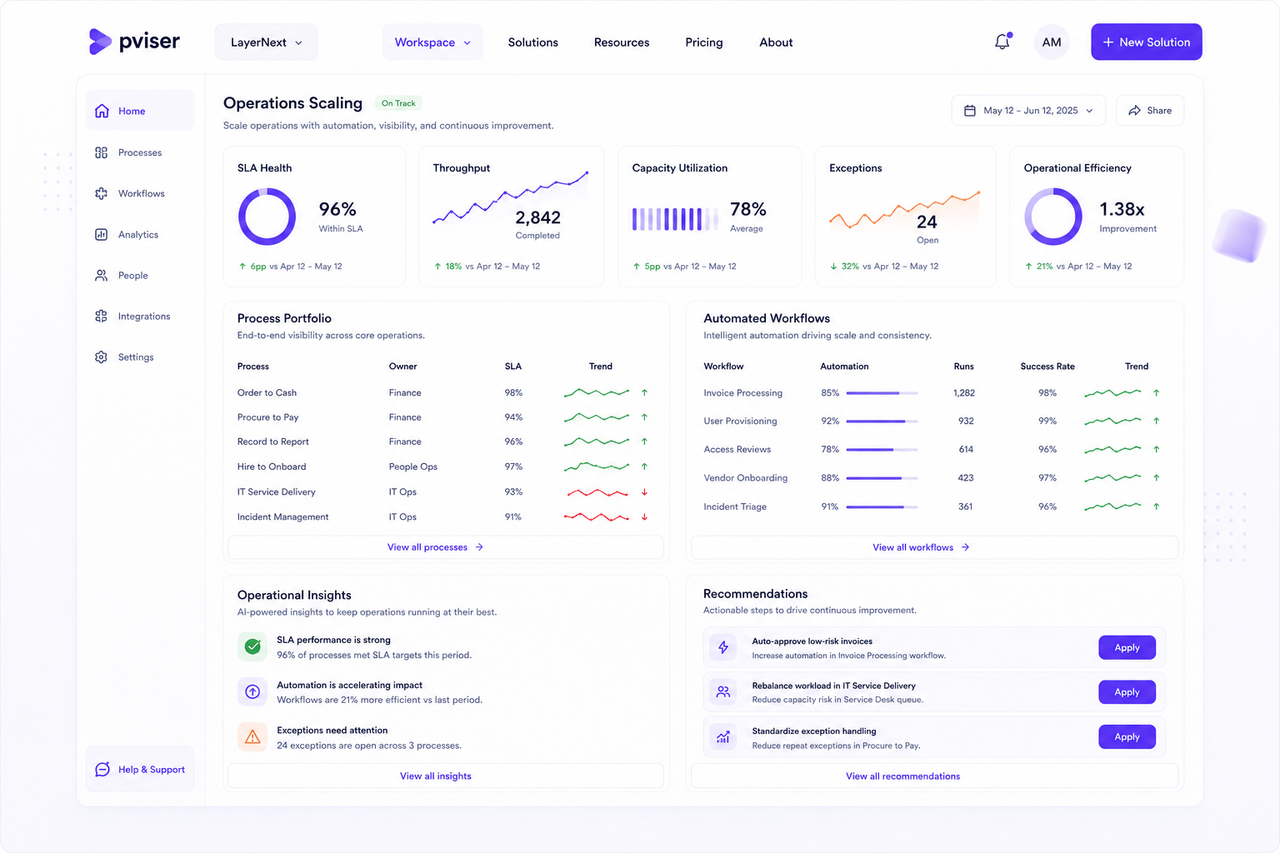Select the Incident Management process name
The image size is (1280, 853).
(x=282, y=517)
